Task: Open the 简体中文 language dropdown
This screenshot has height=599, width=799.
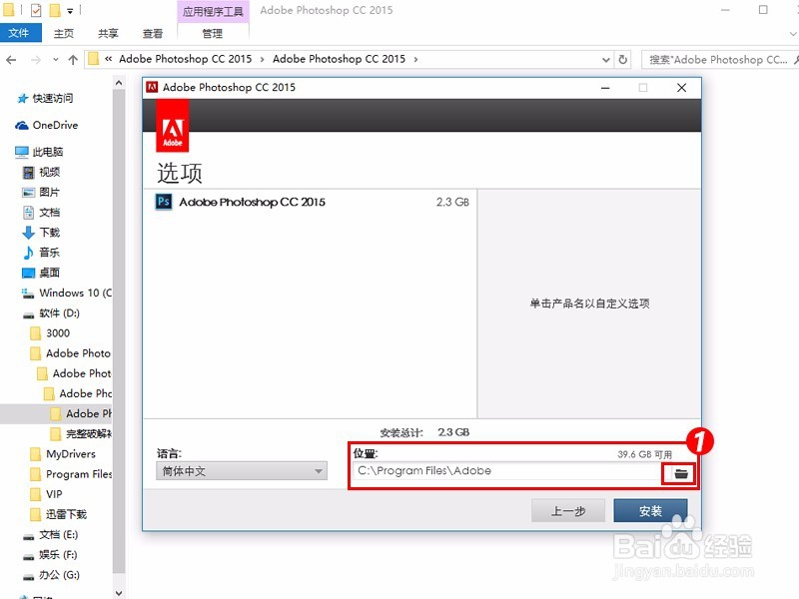Action: (320, 470)
